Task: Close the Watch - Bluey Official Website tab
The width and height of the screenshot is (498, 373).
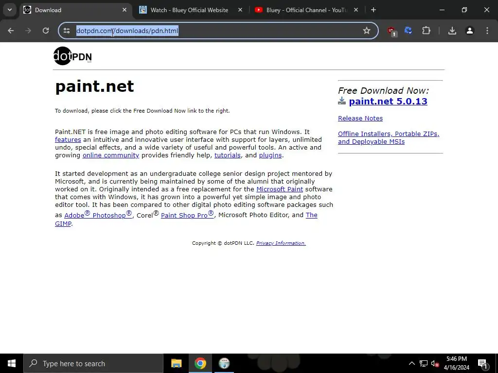Action: coord(240,10)
